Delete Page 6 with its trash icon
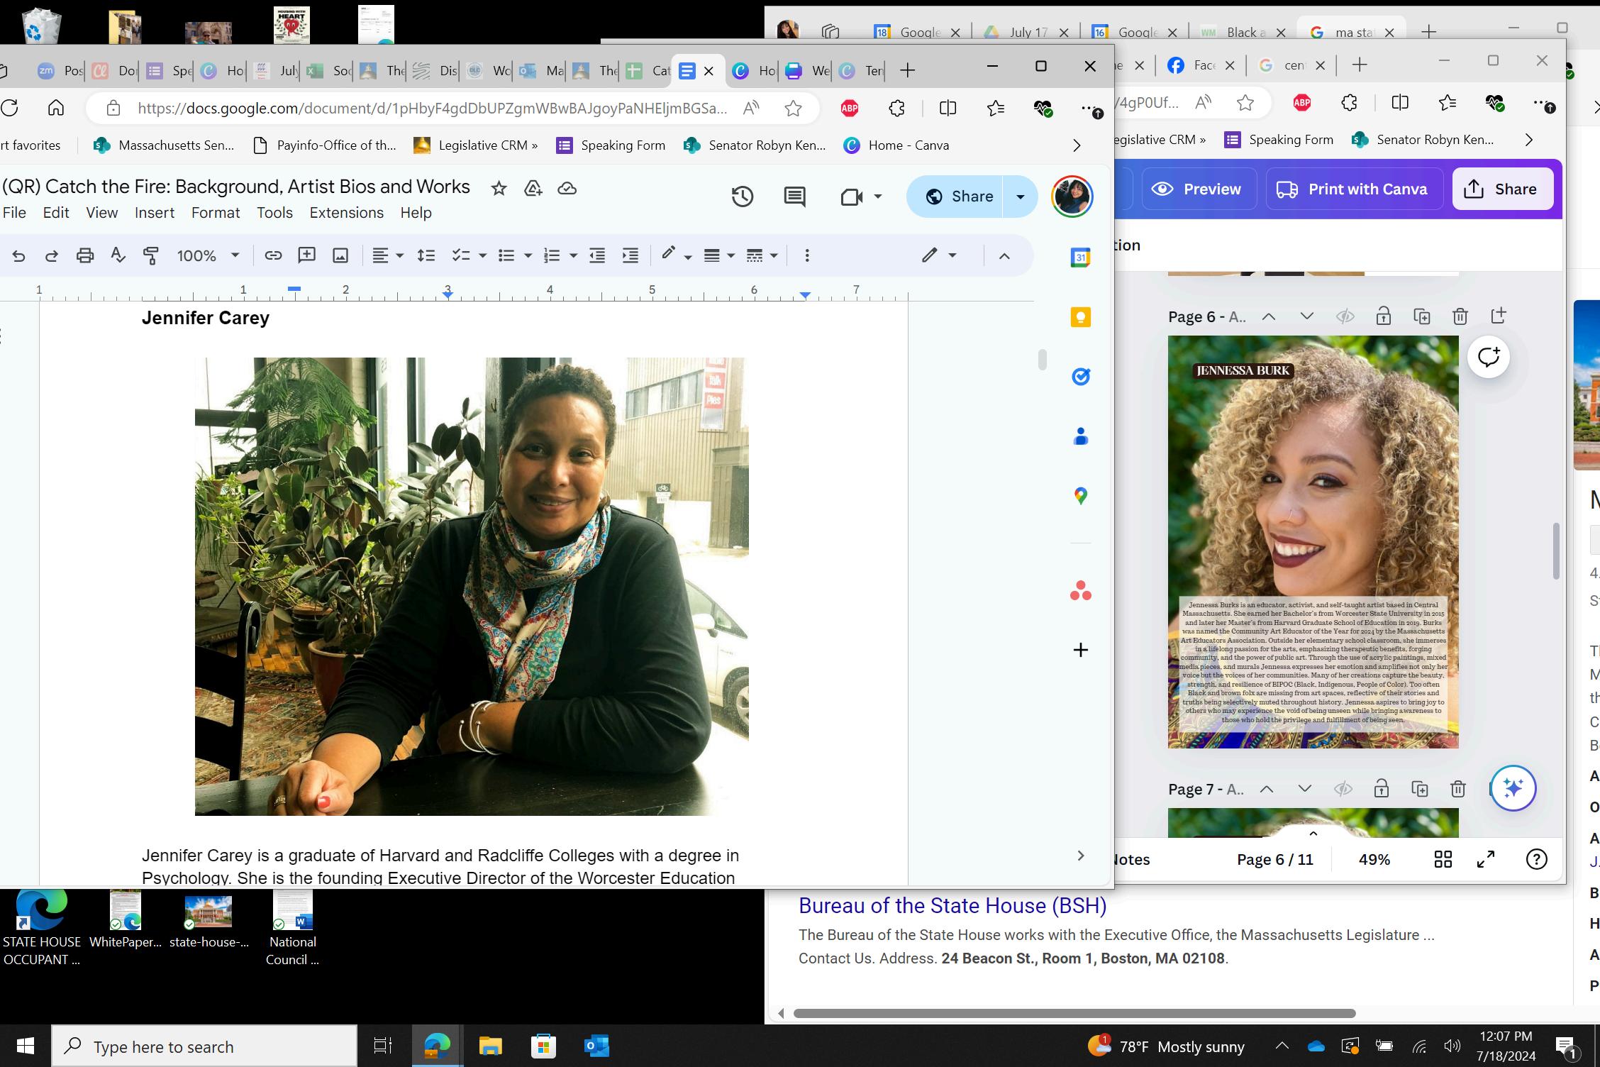 pyautogui.click(x=1460, y=316)
